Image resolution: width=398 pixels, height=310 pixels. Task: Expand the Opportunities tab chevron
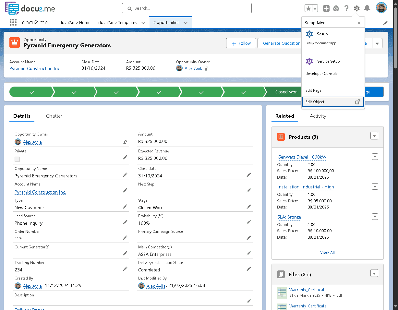(x=186, y=23)
